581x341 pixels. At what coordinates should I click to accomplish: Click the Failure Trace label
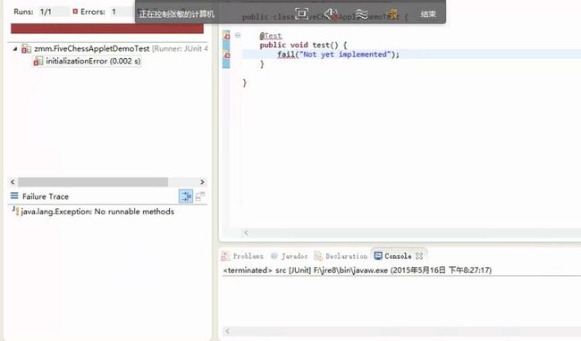46,196
